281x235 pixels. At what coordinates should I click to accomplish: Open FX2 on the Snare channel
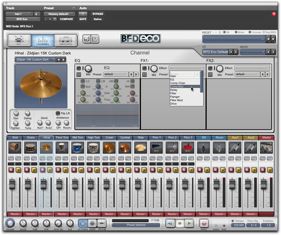[x=34, y=158]
